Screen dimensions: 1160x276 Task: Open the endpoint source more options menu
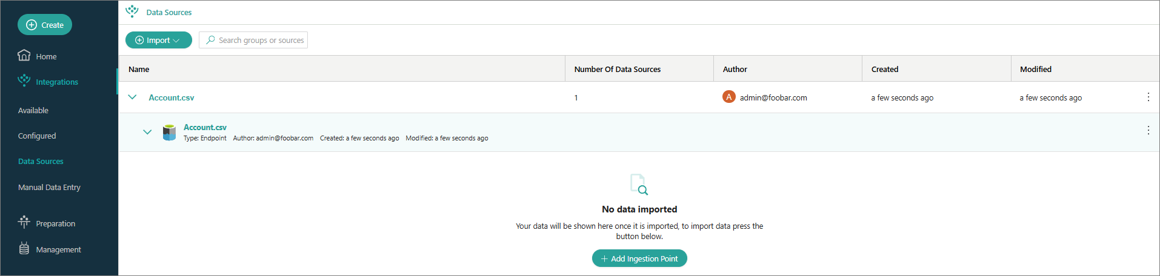[1148, 130]
